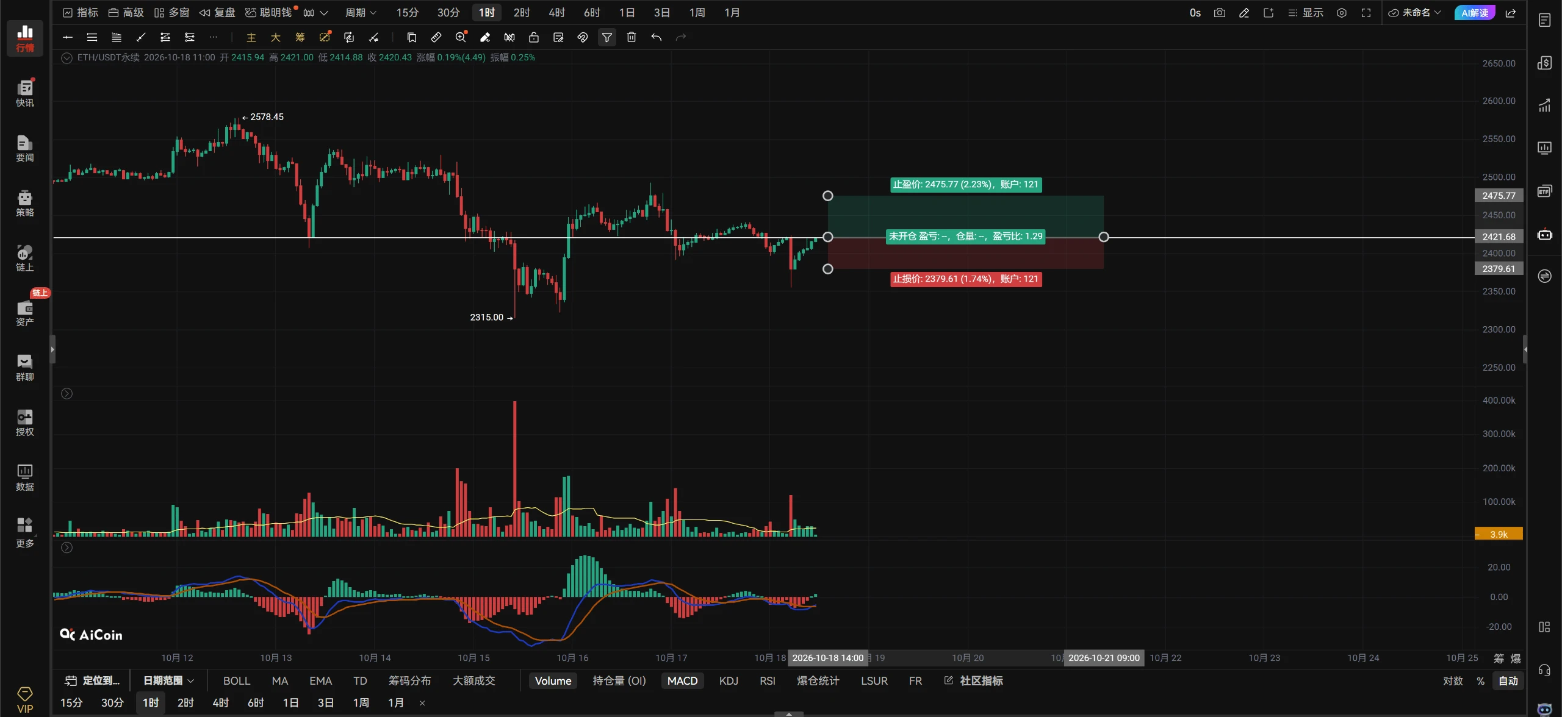Click the AI解读 button
Viewport: 1562px width, 717px height.
coord(1474,13)
